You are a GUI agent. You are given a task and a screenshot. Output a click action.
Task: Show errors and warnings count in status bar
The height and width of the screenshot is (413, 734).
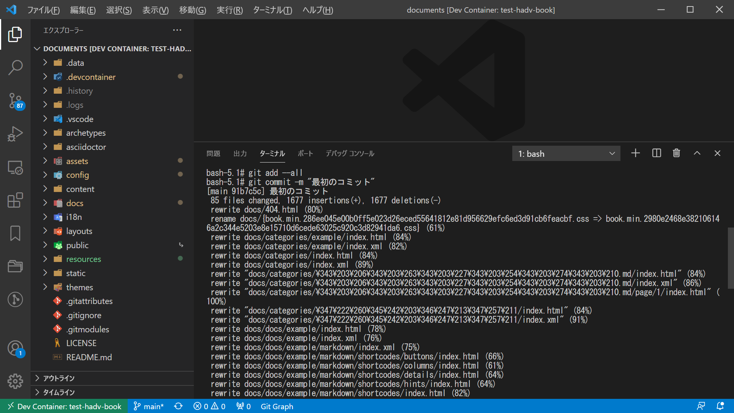pyautogui.click(x=209, y=406)
